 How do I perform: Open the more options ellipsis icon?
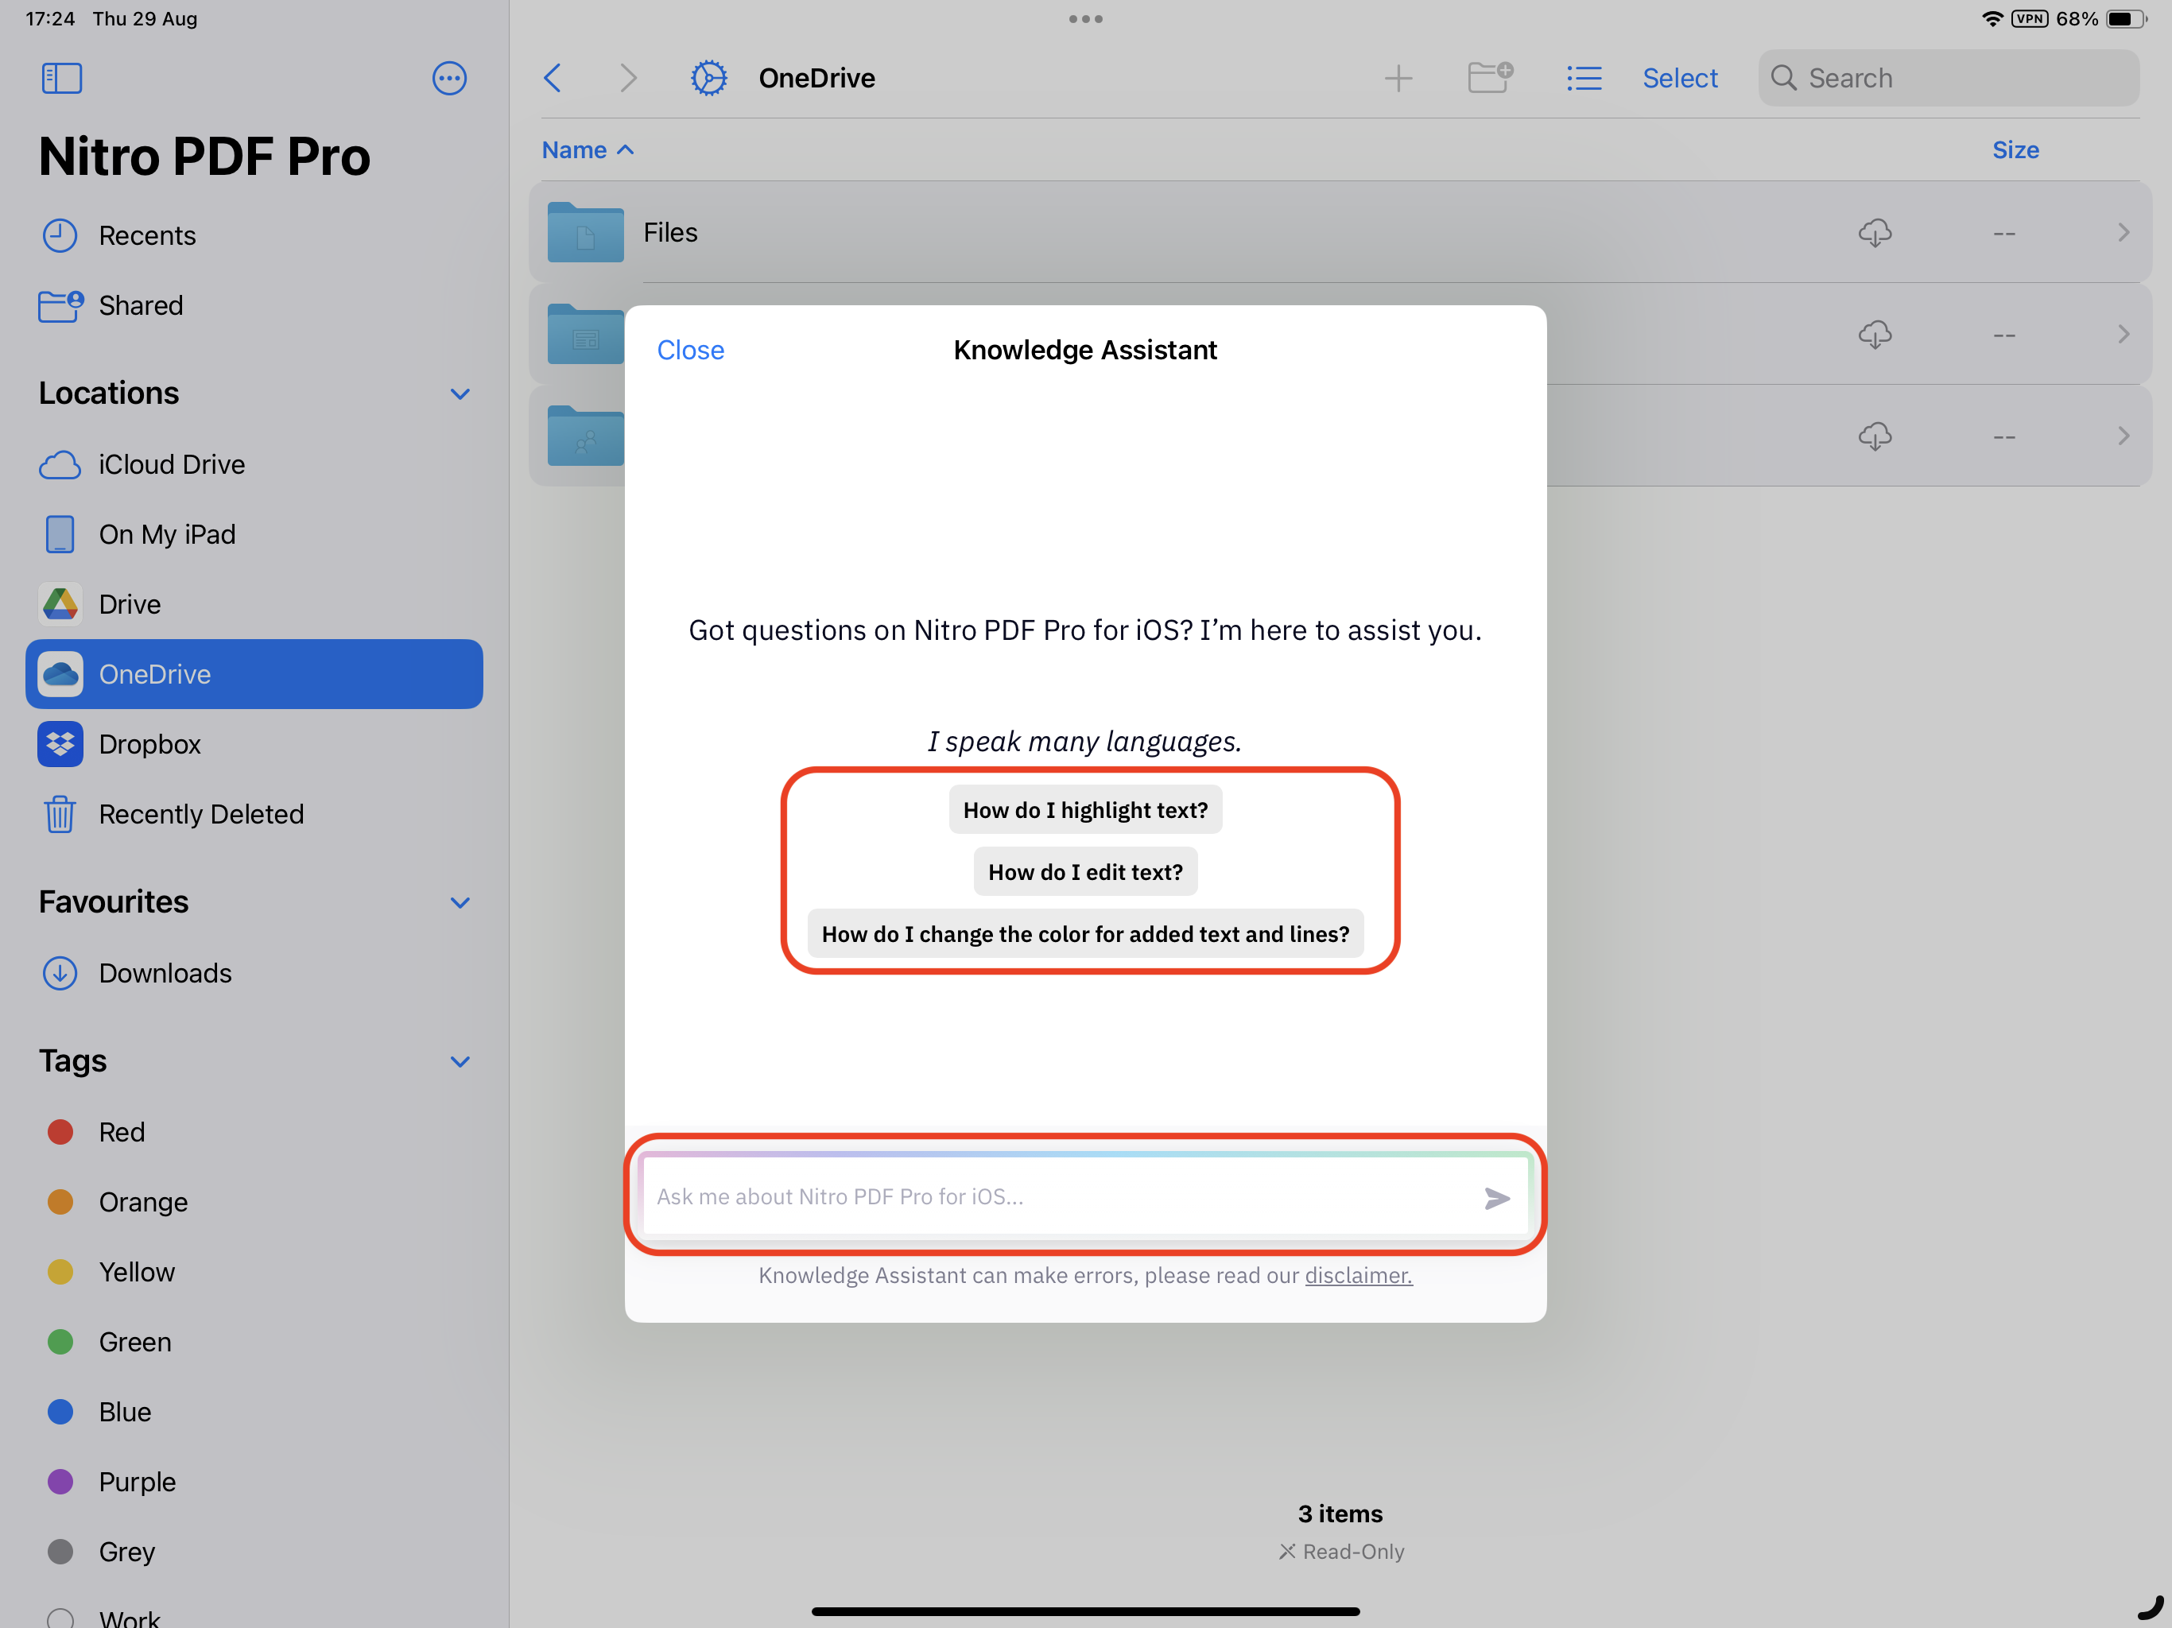point(448,79)
